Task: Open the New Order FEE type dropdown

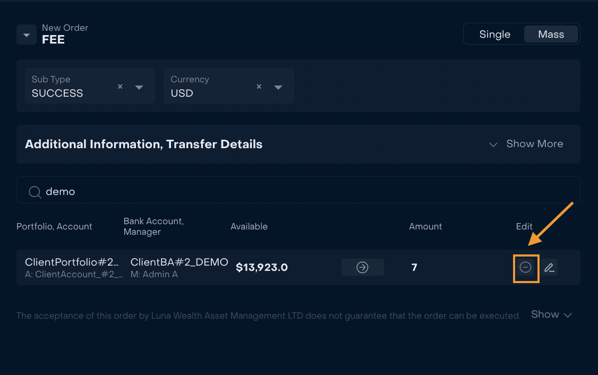Action: [x=27, y=35]
